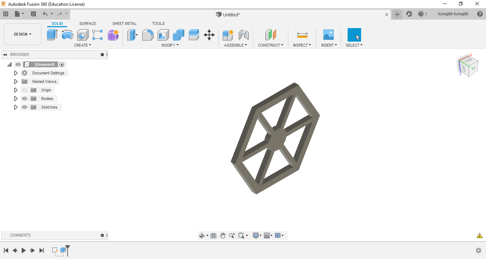The image size is (486, 259).
Task: Move the timeline marker
Action: [68, 250]
